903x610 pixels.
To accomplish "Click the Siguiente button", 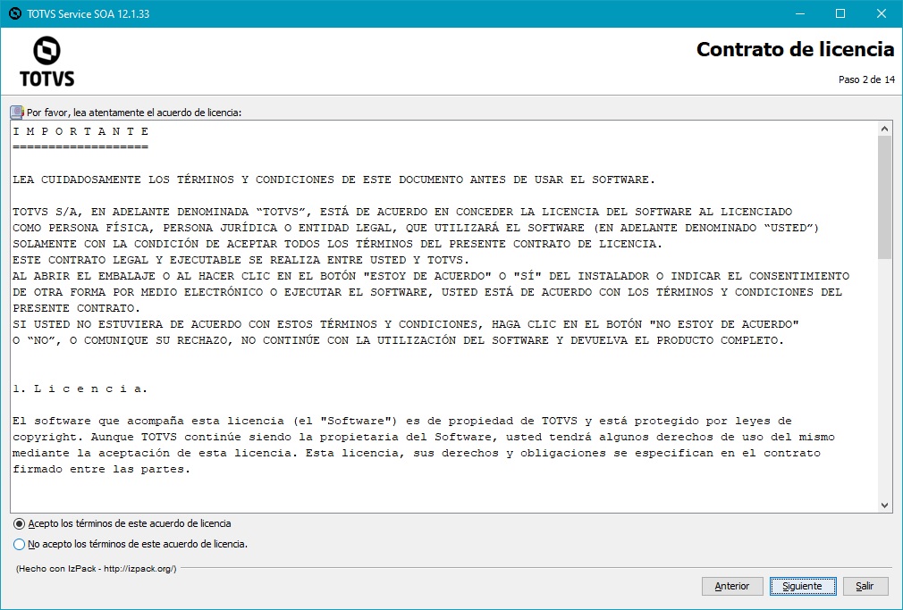I will pos(803,586).
